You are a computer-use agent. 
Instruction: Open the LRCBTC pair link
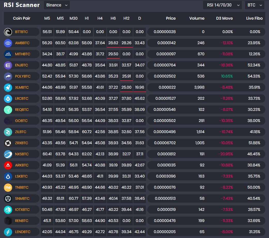click(22, 99)
